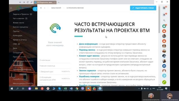Click '3.6 Результаты звонков' breadcrumb
The image size is (179, 101).
coord(75,8)
